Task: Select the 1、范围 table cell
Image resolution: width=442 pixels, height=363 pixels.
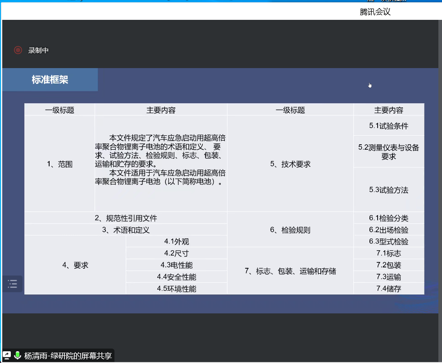Action: click(59, 164)
